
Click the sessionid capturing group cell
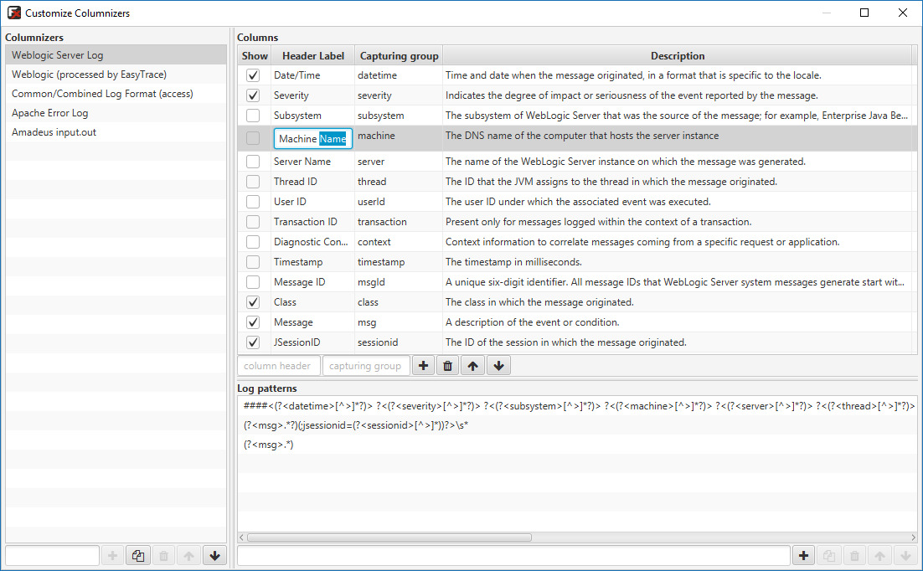399,342
